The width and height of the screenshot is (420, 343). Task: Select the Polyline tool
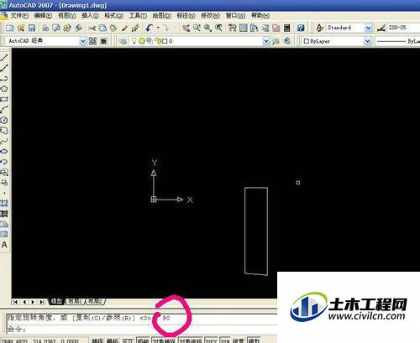(x=4, y=79)
